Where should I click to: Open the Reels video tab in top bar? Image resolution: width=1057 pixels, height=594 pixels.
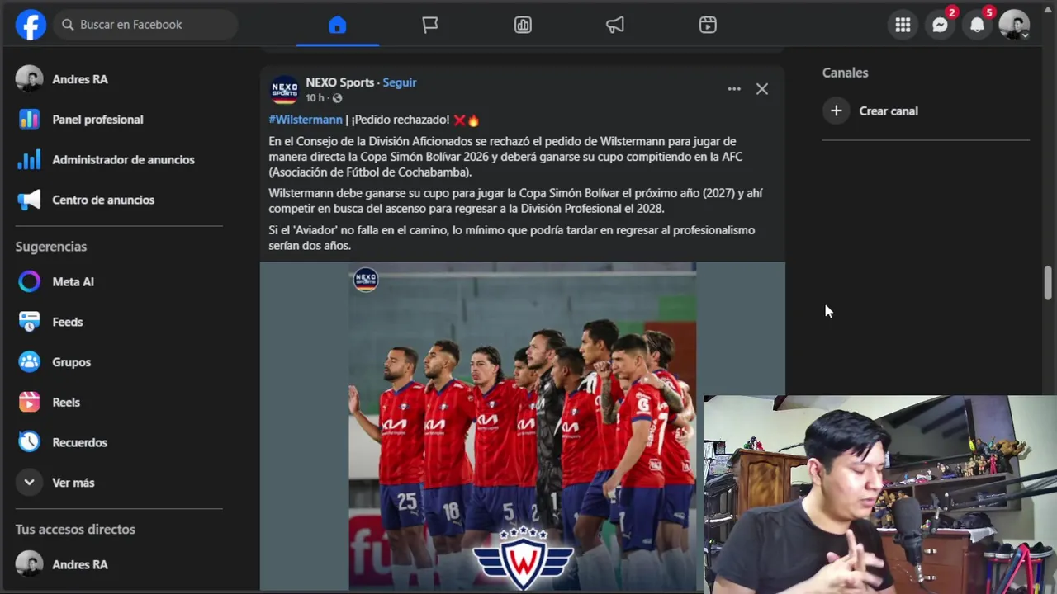tap(708, 25)
